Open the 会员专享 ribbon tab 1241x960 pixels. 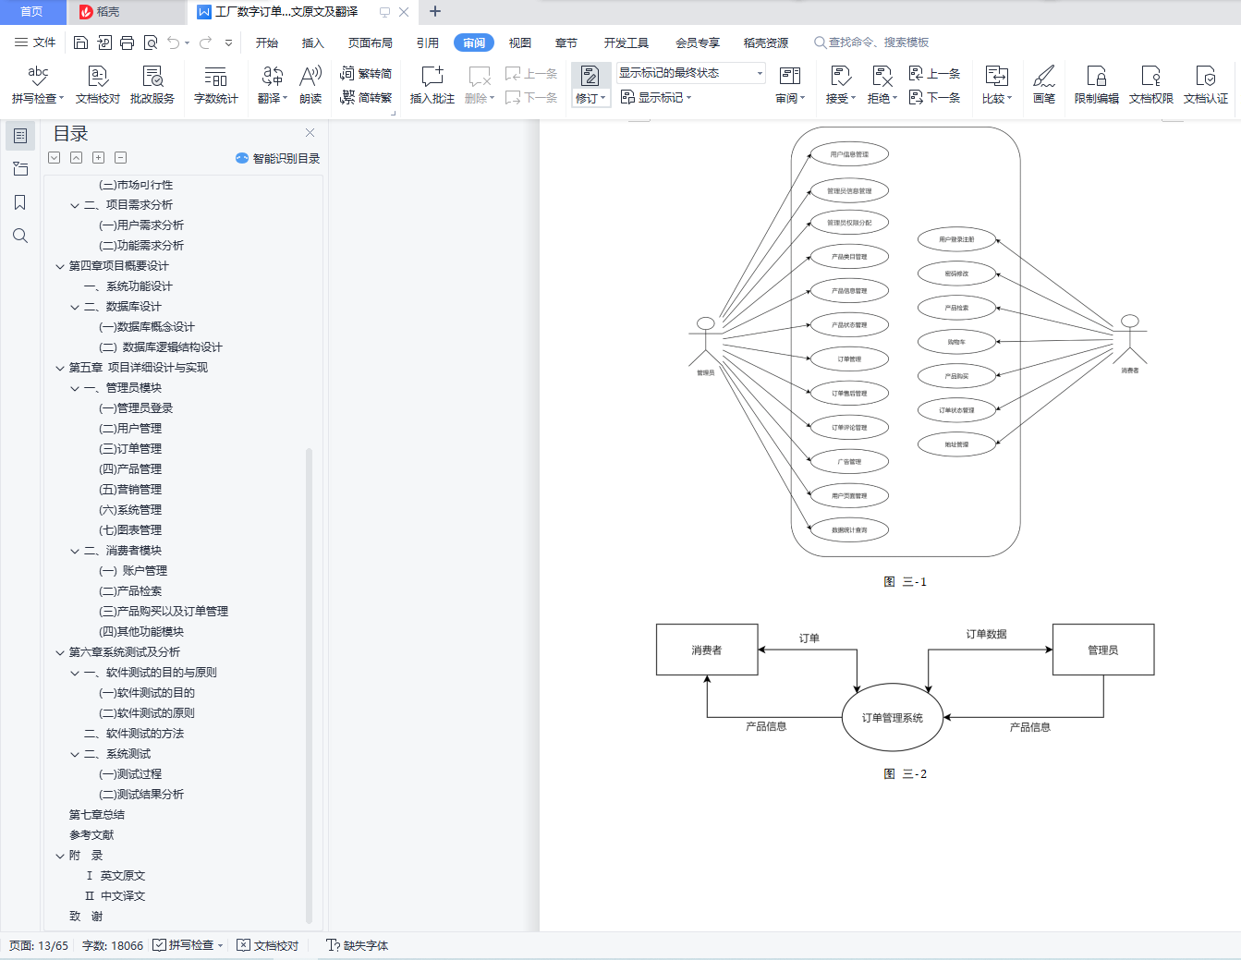[698, 43]
